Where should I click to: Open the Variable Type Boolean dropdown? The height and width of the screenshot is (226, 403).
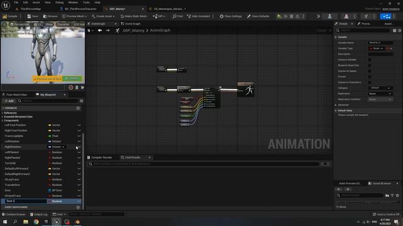point(377,48)
